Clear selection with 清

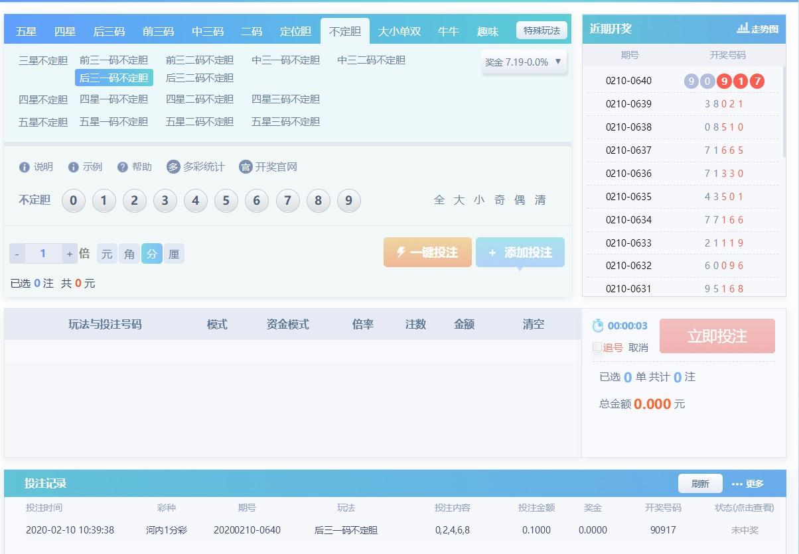click(x=540, y=200)
